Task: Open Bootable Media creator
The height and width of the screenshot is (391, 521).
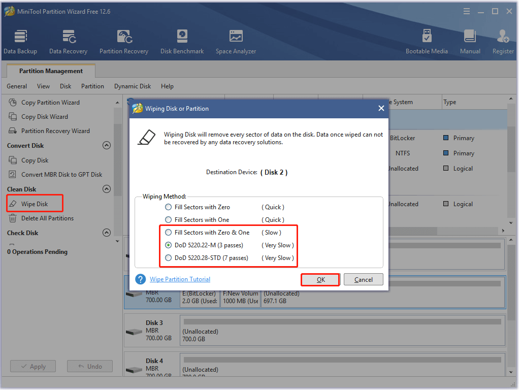Action: tap(427, 41)
